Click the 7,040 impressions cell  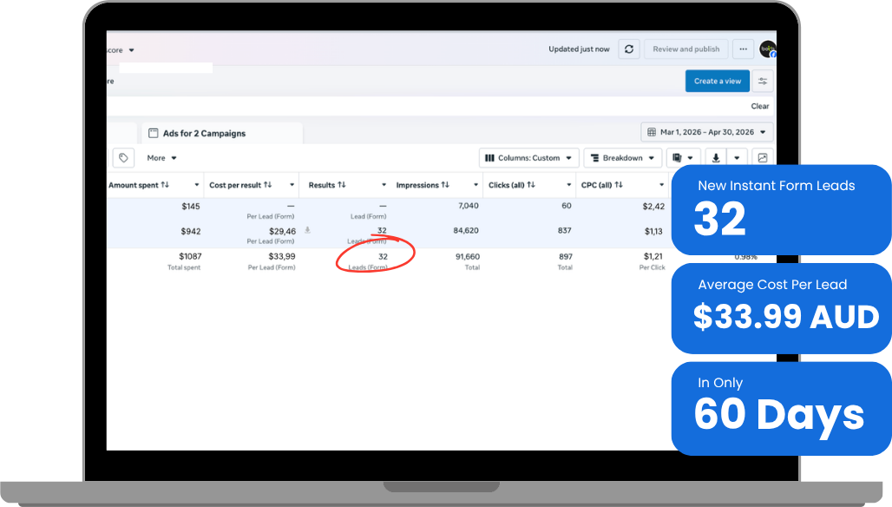pos(469,206)
